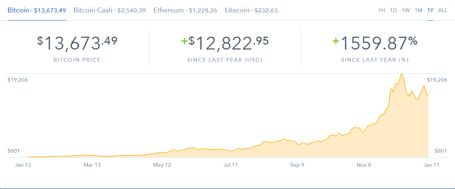Set chart range to 1D

[393, 10]
